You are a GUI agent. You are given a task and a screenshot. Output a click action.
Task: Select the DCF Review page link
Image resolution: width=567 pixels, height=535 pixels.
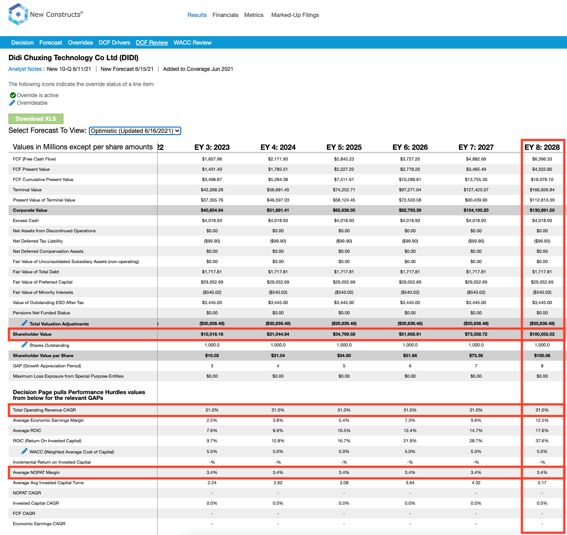[x=152, y=43]
